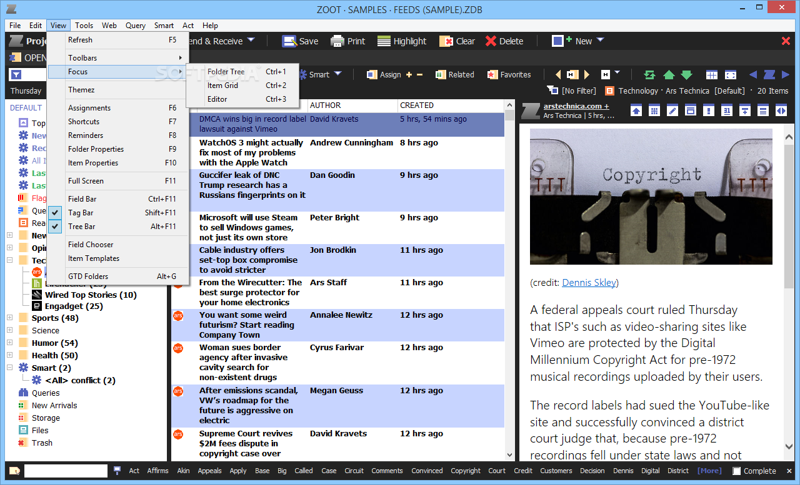Open the Dennis Skley credit link
The height and width of the screenshot is (485, 800).
point(589,283)
